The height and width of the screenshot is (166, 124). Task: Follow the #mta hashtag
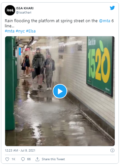(10, 31)
